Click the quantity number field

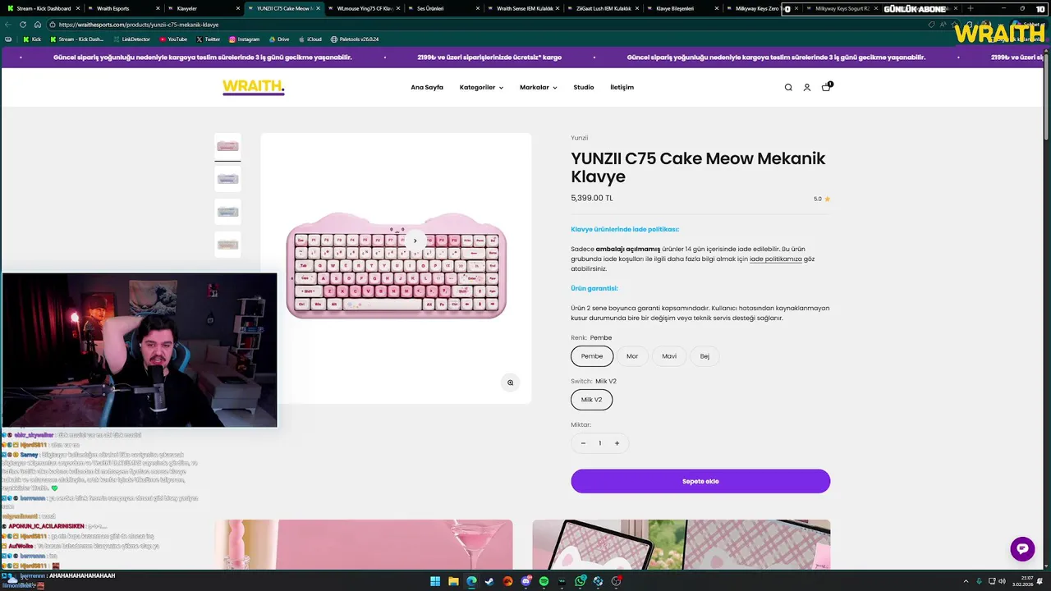point(600,443)
